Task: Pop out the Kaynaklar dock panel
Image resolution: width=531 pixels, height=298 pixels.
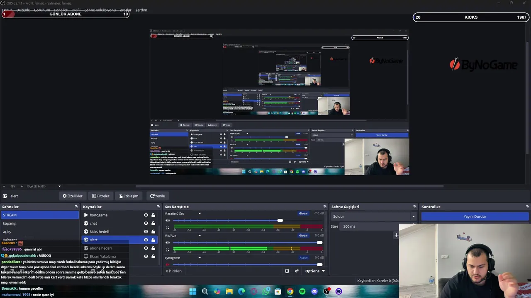Action: pos(158,207)
